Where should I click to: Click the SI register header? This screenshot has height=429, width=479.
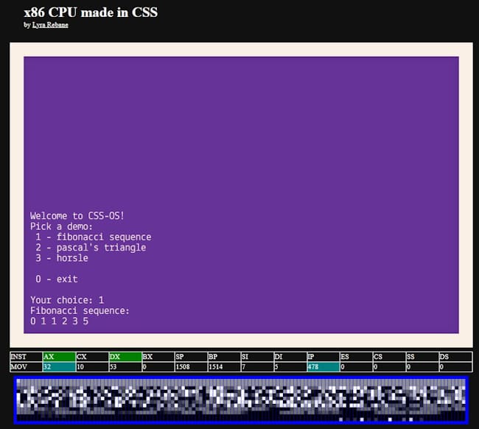point(257,357)
